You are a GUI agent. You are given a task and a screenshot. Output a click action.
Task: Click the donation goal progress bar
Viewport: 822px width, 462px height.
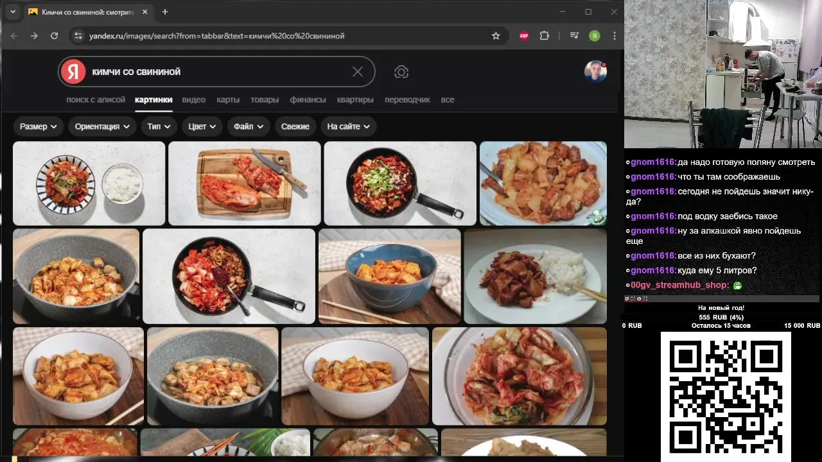[722, 317]
